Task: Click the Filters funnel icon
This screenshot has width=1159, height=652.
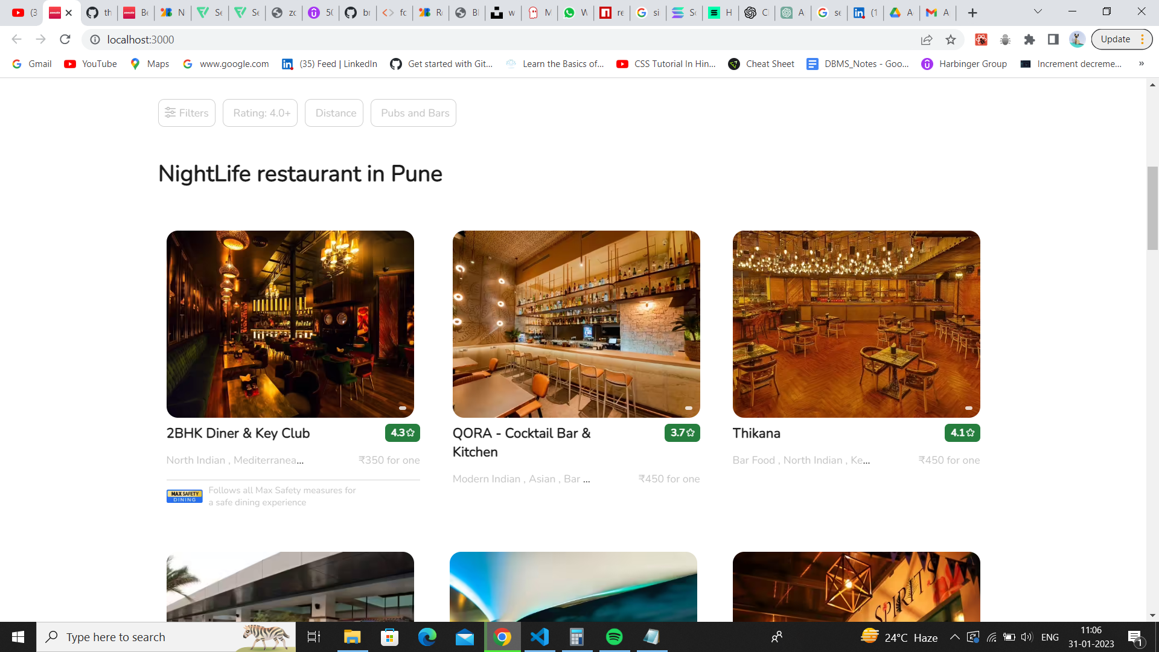Action: (170, 113)
